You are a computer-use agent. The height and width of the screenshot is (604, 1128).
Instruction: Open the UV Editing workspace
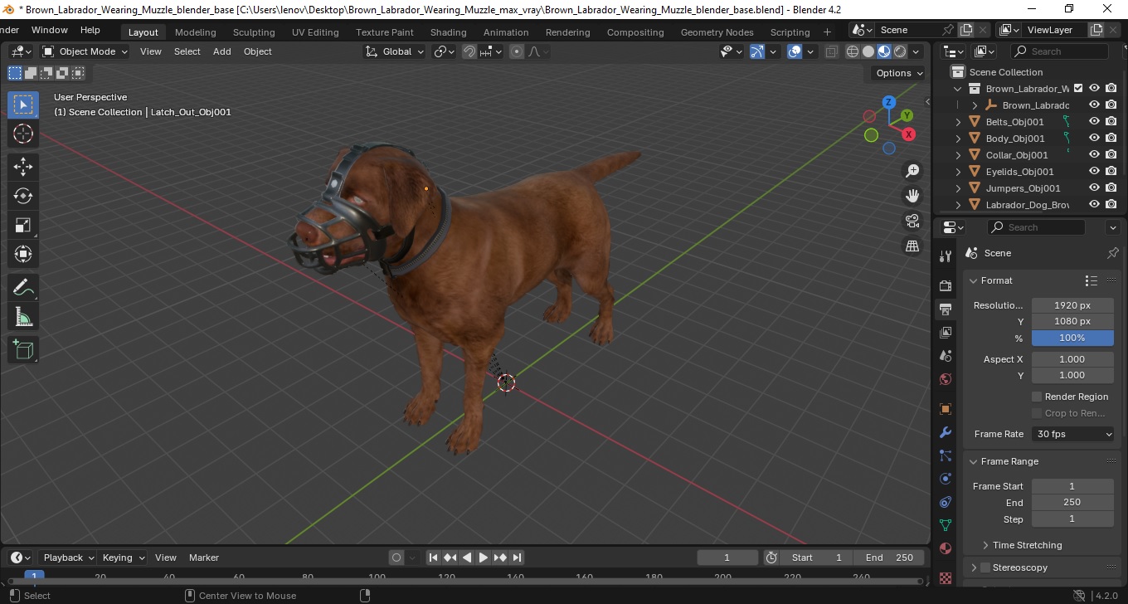coord(315,32)
